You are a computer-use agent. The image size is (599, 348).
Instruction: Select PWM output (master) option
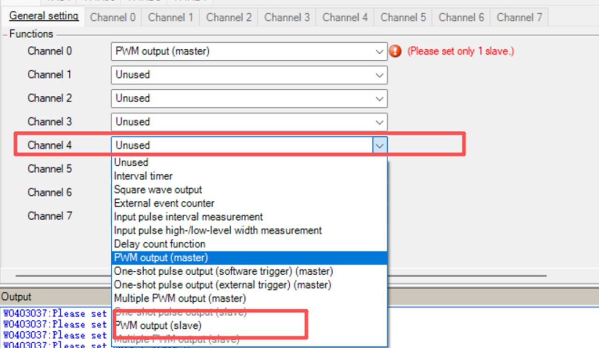(161, 257)
